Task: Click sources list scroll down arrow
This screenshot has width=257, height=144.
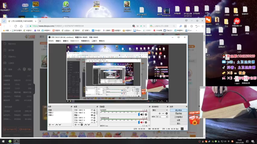Action: click(x=97, y=122)
